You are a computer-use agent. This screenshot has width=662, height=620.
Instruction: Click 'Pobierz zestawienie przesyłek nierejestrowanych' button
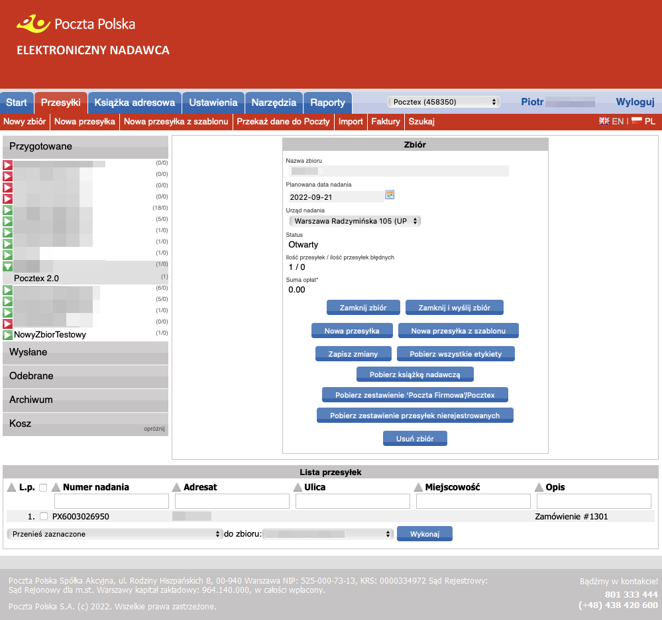coord(415,416)
